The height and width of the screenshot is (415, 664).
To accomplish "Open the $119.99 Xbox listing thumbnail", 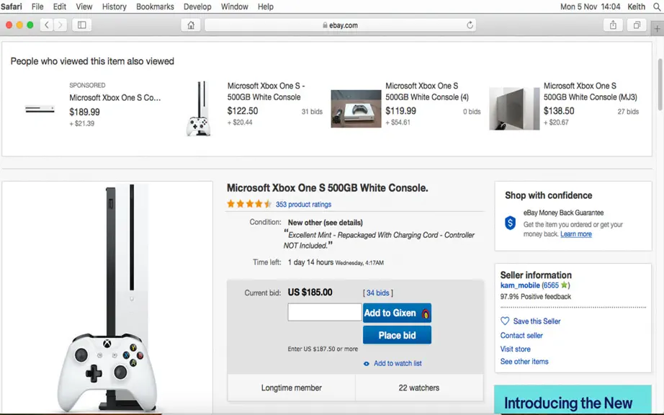I will (x=356, y=108).
